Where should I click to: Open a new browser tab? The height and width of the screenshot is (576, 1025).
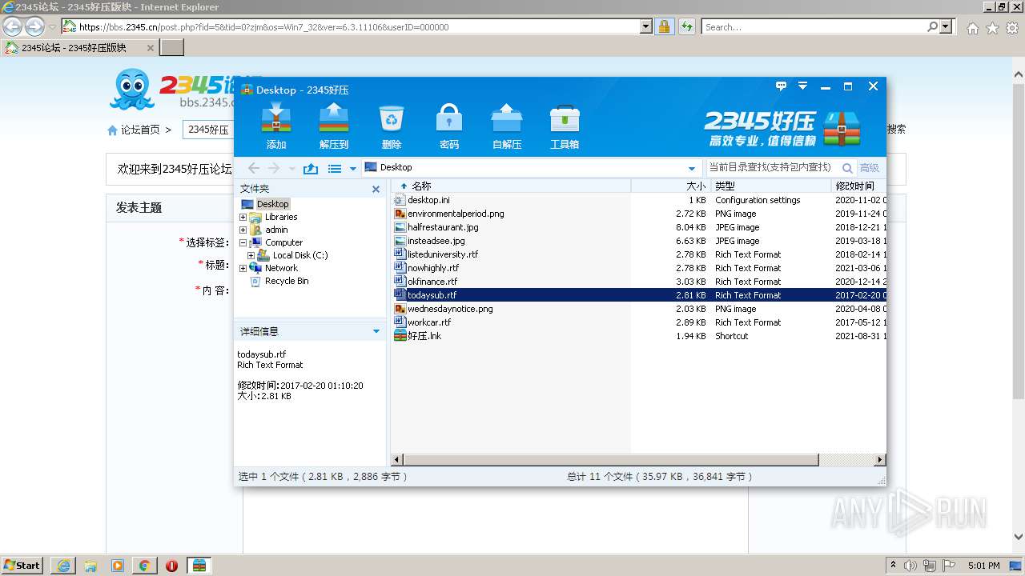(x=172, y=47)
